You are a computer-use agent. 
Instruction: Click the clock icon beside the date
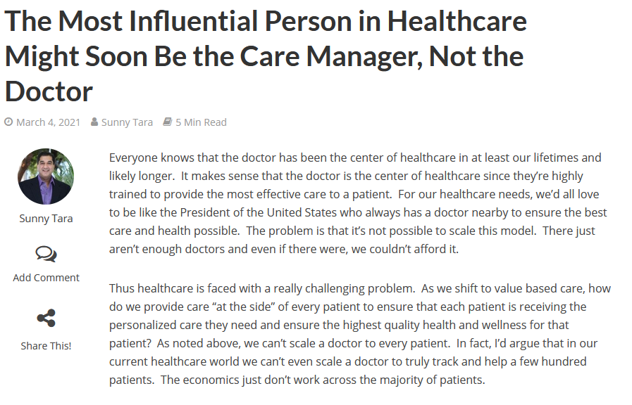(x=8, y=122)
